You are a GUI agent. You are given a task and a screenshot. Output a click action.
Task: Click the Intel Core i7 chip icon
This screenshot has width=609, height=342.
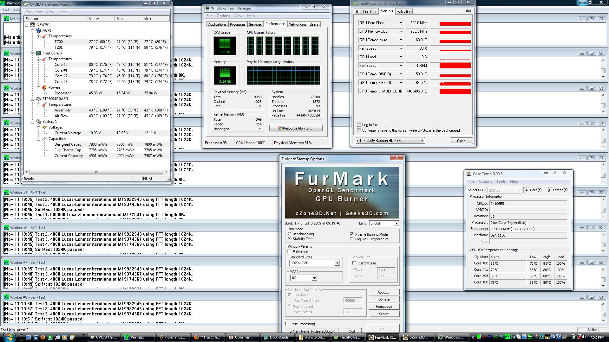[38, 53]
